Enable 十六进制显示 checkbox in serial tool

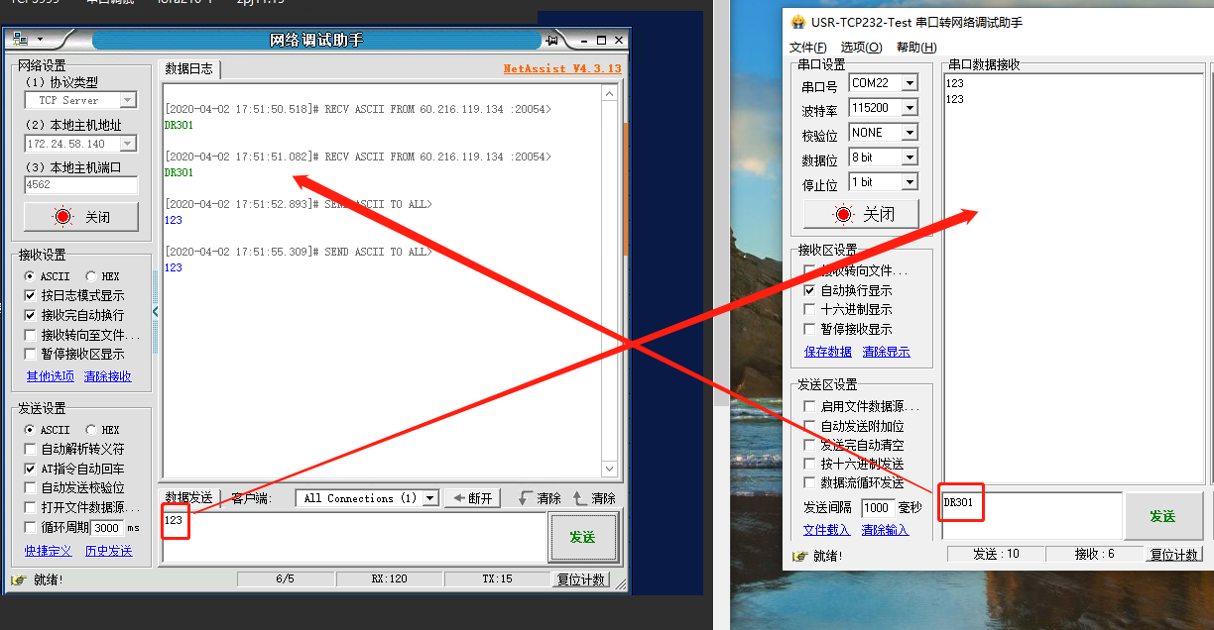point(810,310)
